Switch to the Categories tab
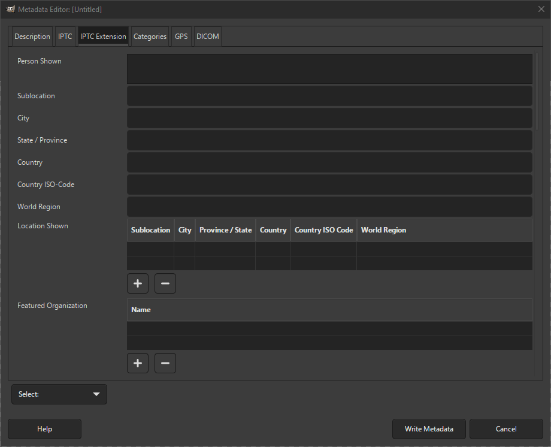The width and height of the screenshot is (551, 447). (150, 36)
